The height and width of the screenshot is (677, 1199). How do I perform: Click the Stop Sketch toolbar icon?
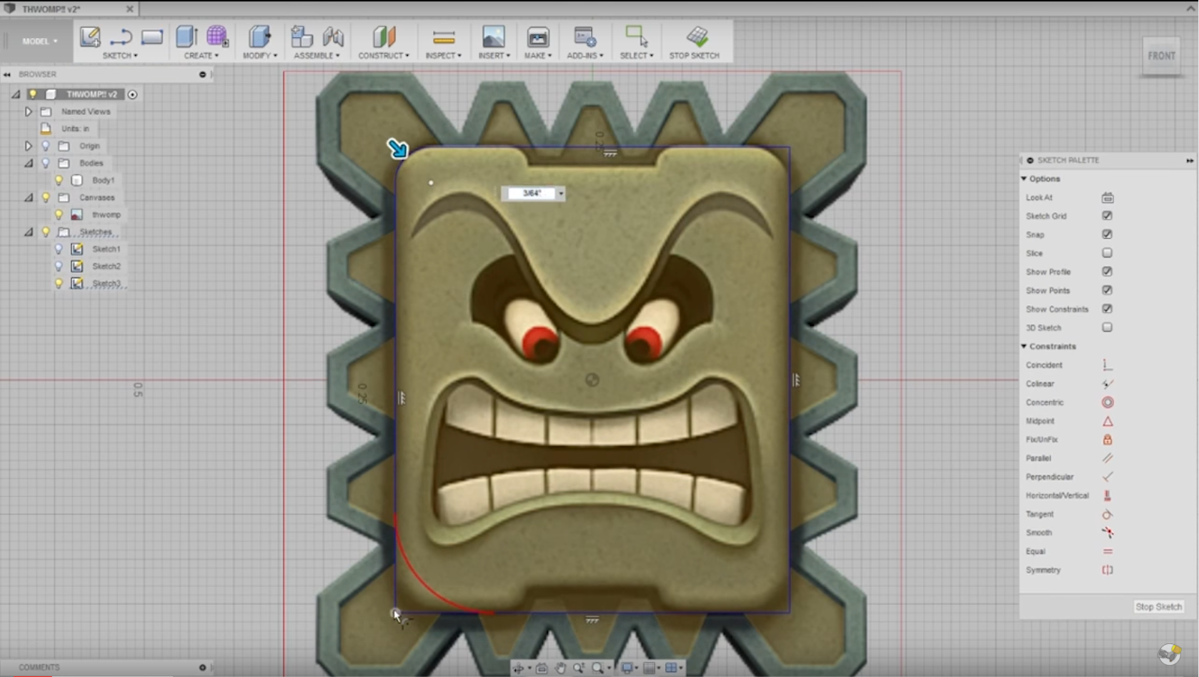click(x=697, y=36)
